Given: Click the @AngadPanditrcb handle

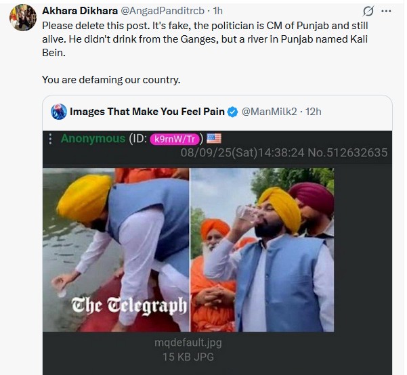Looking at the screenshot, I should (x=163, y=11).
